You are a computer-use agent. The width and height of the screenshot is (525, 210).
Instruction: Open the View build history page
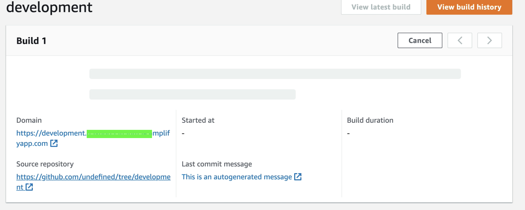(469, 7)
